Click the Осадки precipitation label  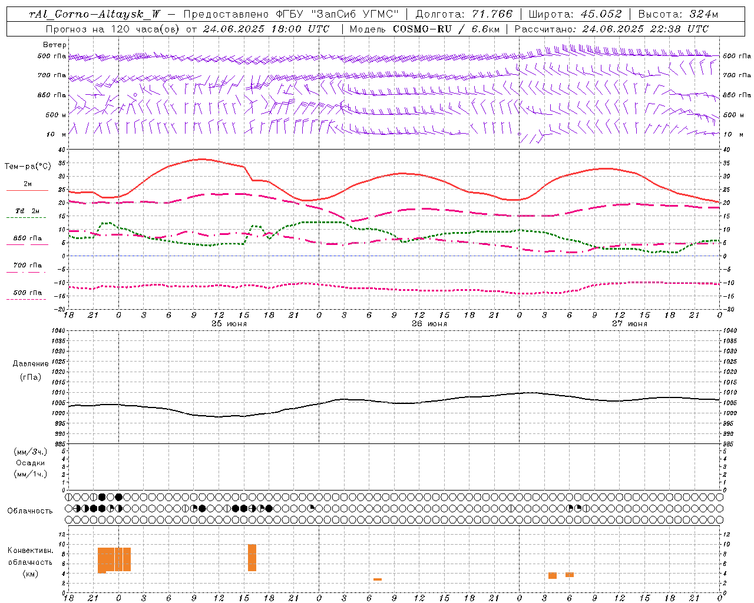(x=31, y=463)
